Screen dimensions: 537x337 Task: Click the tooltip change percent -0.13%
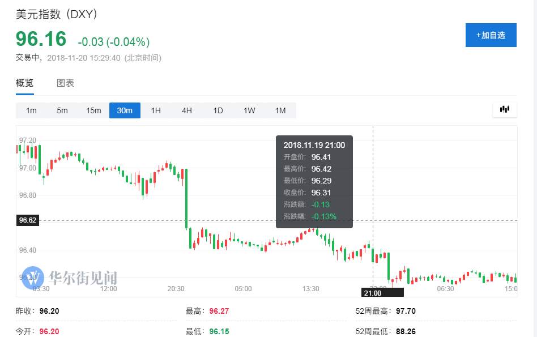click(324, 216)
